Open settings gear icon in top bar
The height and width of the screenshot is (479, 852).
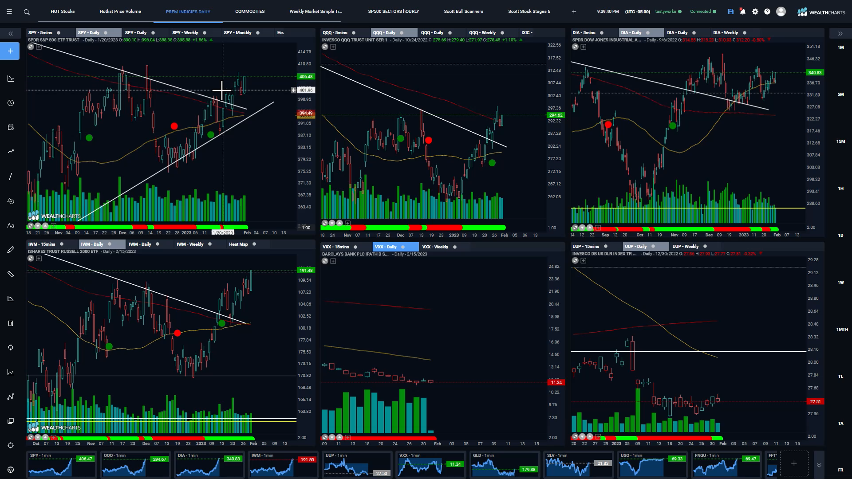click(755, 12)
